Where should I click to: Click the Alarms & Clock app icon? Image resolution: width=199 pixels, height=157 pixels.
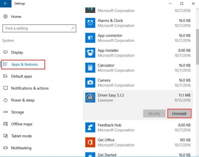pyautogui.click(x=90, y=23)
